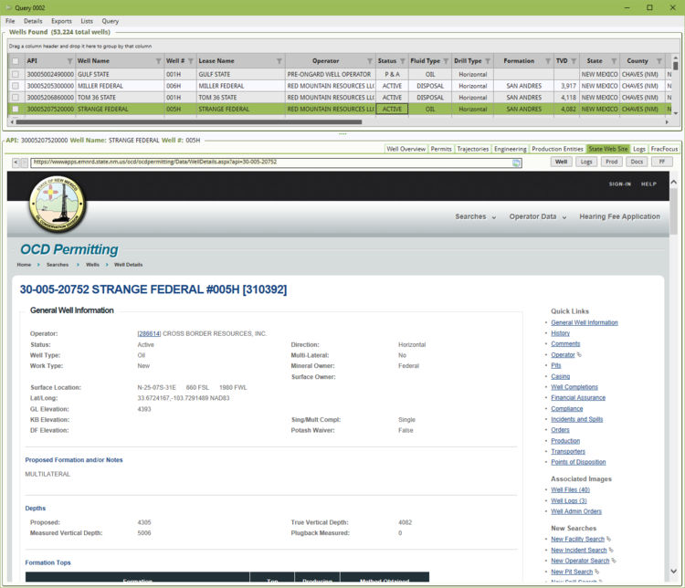Open the File menu
The width and height of the screenshot is (685, 588).
tap(10, 21)
